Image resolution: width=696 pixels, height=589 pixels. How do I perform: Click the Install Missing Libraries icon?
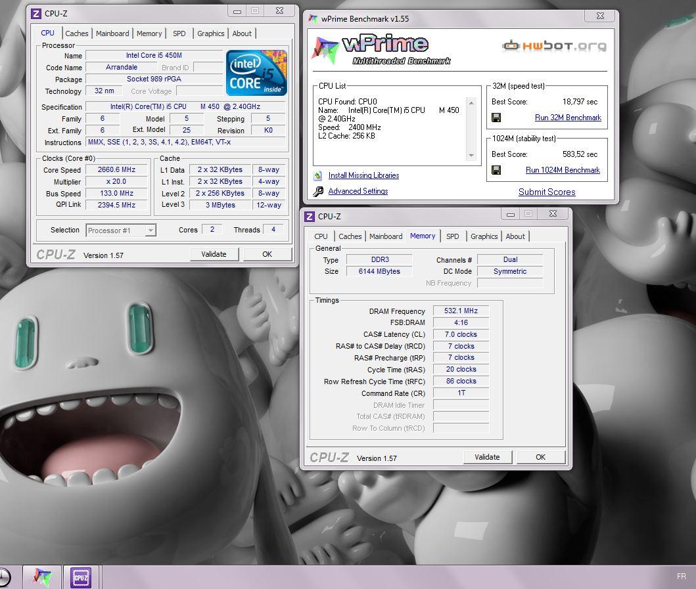click(x=318, y=175)
